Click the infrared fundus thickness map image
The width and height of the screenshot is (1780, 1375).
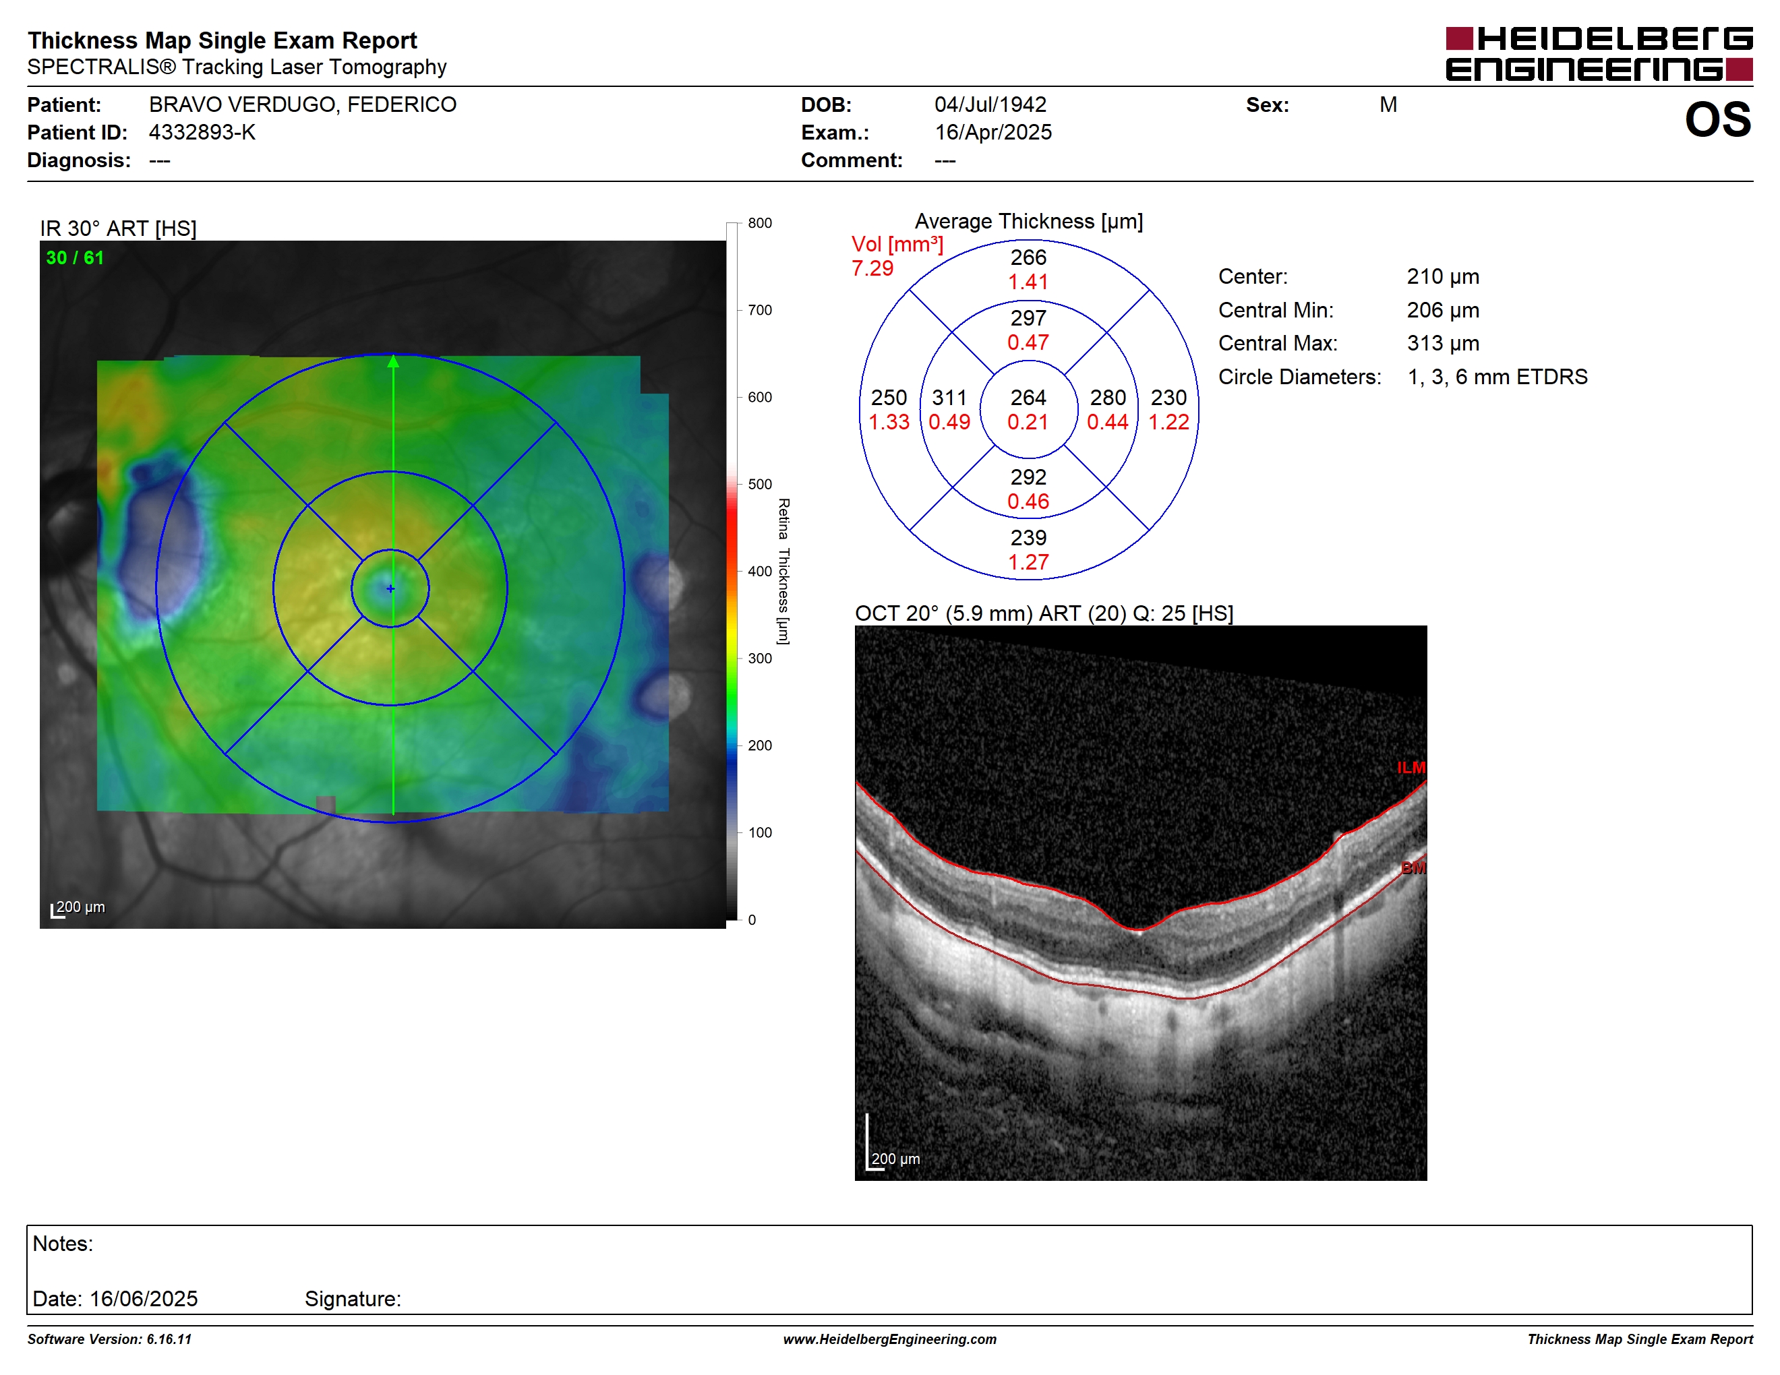(382, 584)
